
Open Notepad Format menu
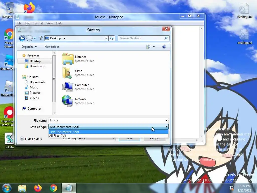[x=38, y=23]
